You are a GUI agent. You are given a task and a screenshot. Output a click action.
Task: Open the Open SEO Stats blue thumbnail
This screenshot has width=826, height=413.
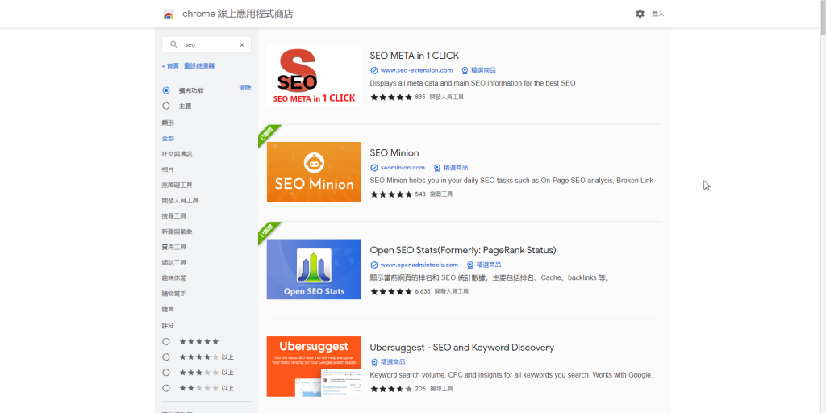(314, 269)
